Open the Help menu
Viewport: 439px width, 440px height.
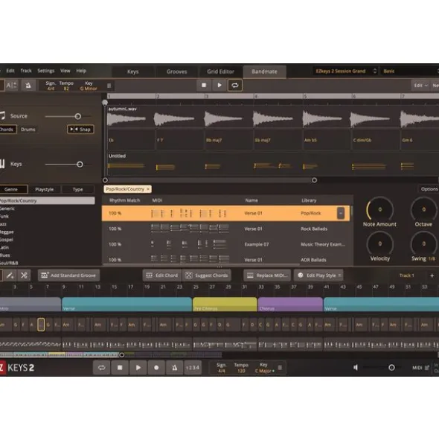click(81, 71)
